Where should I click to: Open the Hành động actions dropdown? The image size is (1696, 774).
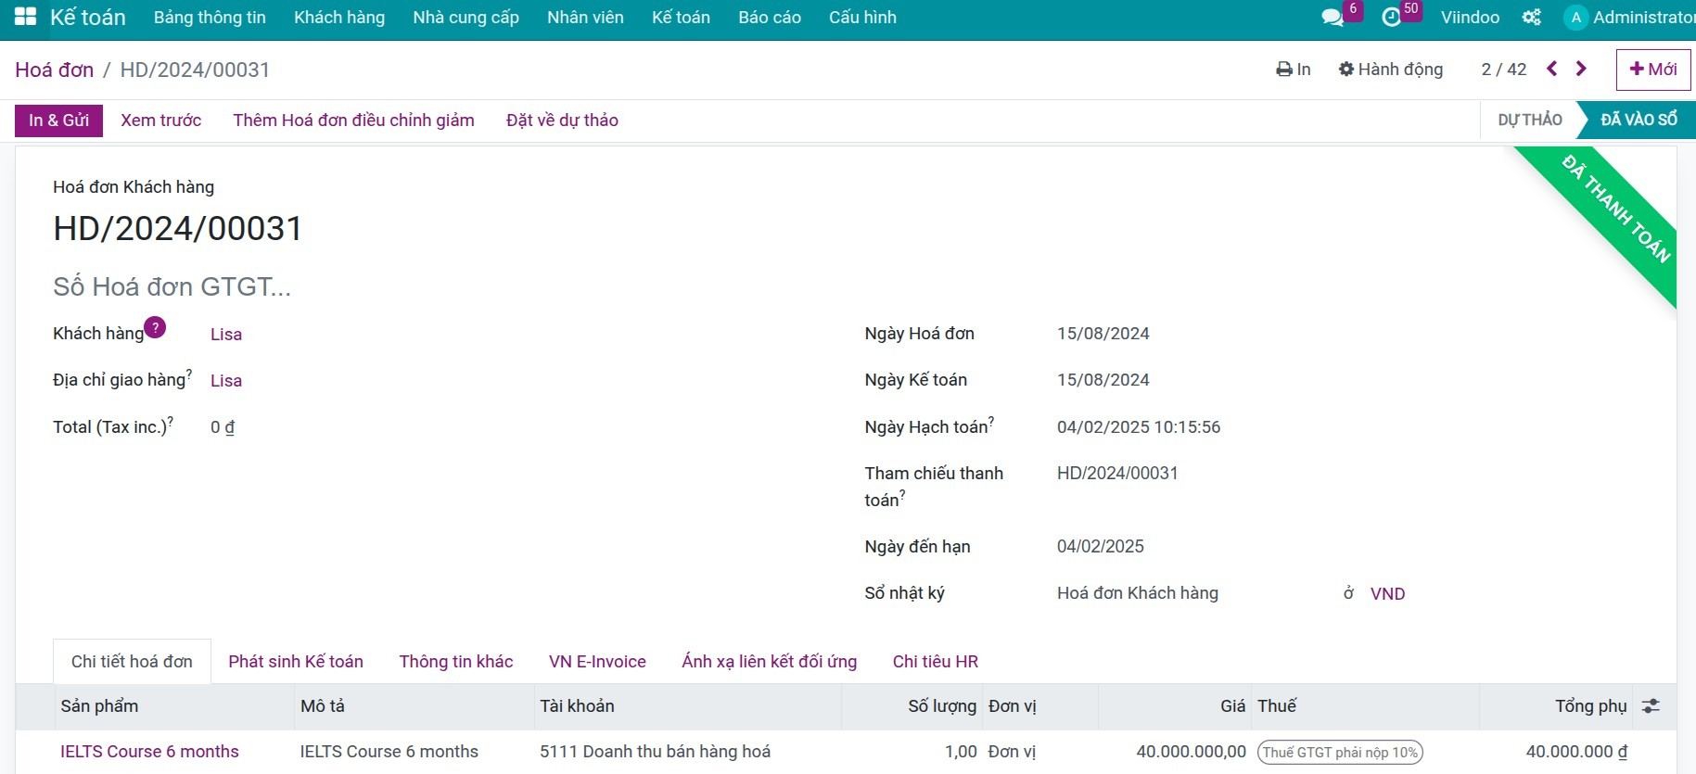pyautogui.click(x=1390, y=70)
